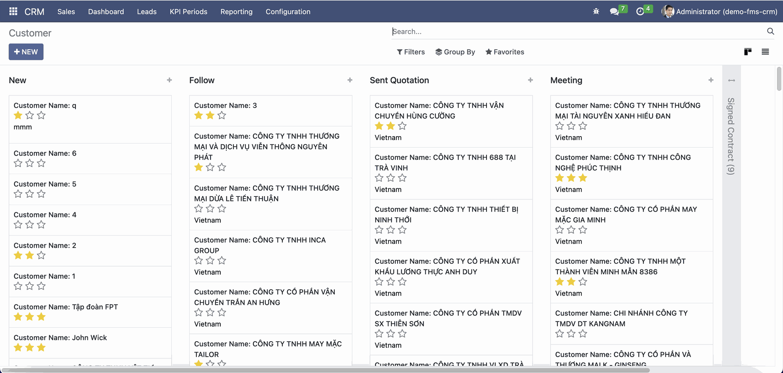Switch to the kanban view icon

point(748,52)
